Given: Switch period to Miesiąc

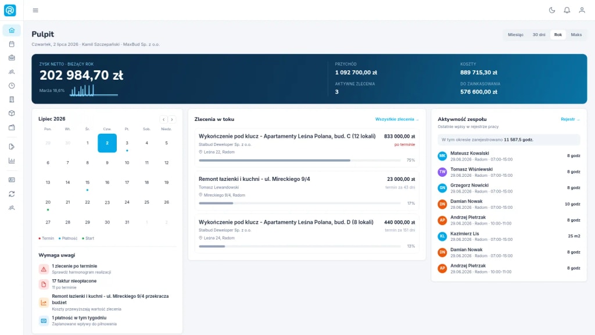Looking at the screenshot, I should pyautogui.click(x=516, y=34).
